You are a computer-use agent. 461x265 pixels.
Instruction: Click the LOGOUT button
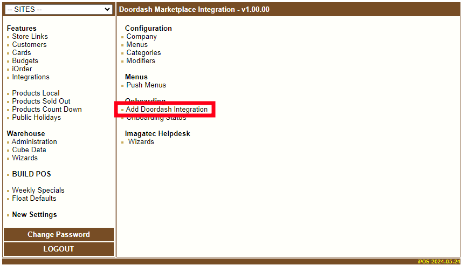[59, 249]
